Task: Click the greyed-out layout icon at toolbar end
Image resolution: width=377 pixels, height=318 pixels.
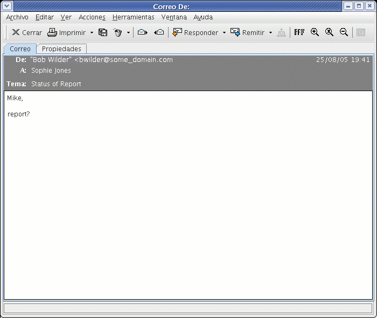Action: click(x=361, y=32)
